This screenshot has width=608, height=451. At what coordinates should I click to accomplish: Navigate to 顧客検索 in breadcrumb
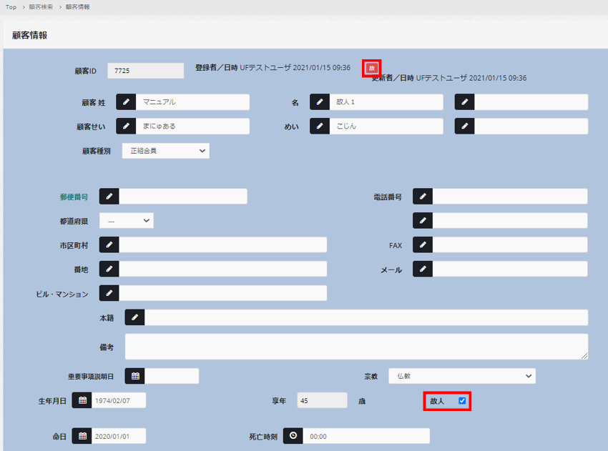[41, 7]
